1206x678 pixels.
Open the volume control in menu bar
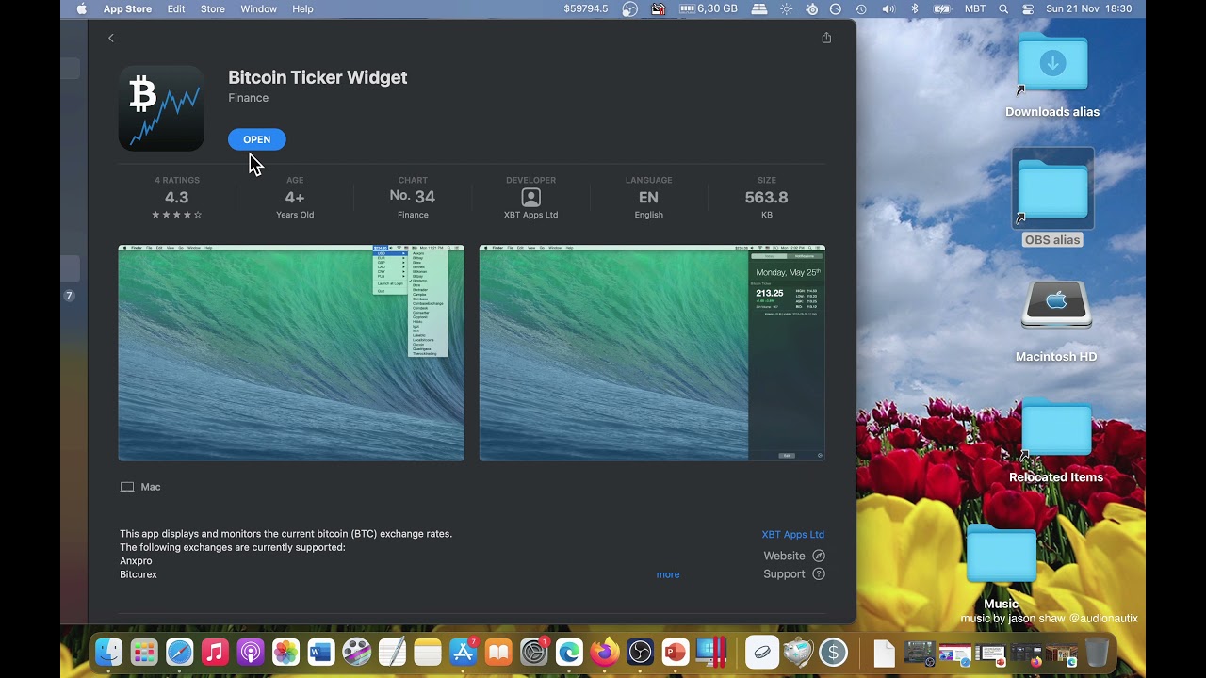click(x=888, y=8)
